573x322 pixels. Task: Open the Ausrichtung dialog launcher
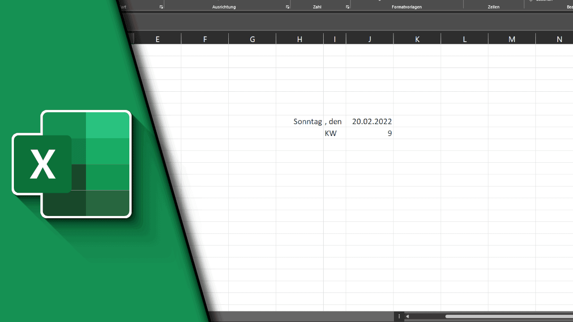(x=287, y=7)
